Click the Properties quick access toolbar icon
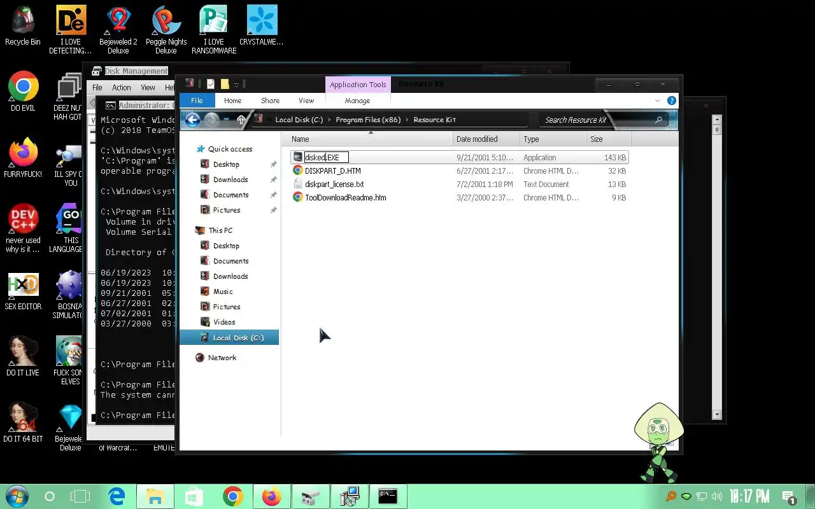Screen dimensions: 815x509 pyautogui.click(x=211, y=84)
